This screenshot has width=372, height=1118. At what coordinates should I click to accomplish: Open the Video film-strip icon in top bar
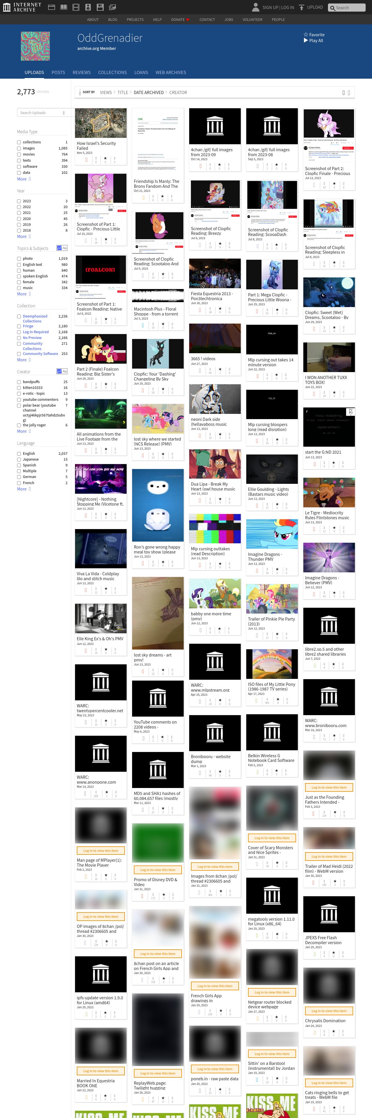(x=76, y=7)
